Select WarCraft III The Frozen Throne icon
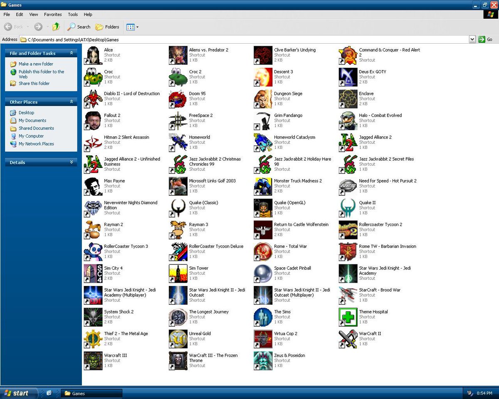This screenshot has width=499, height=399. pos(178,361)
